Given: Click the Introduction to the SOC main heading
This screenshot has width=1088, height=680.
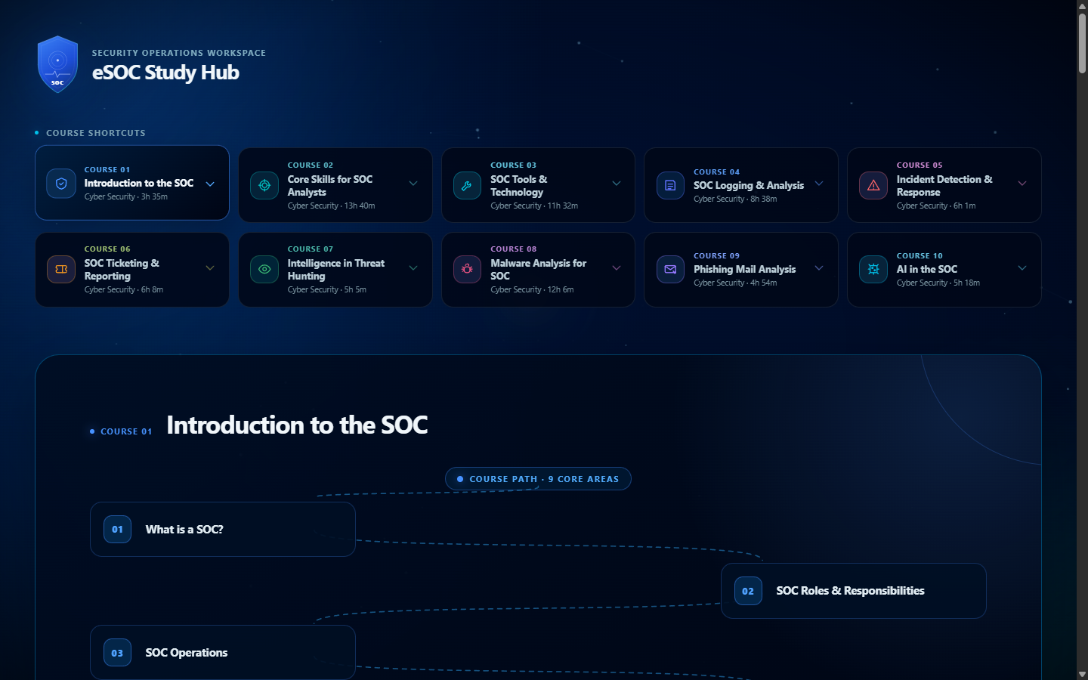Looking at the screenshot, I should coord(297,425).
